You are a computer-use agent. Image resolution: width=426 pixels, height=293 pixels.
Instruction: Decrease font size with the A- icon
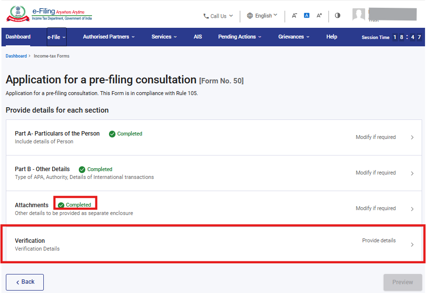point(295,16)
